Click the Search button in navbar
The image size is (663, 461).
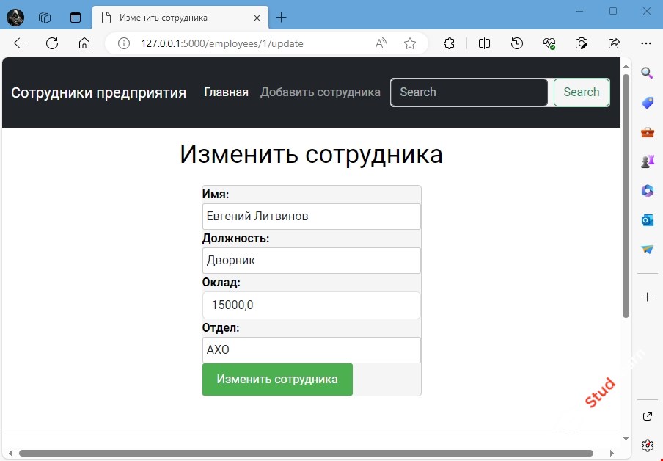(581, 92)
